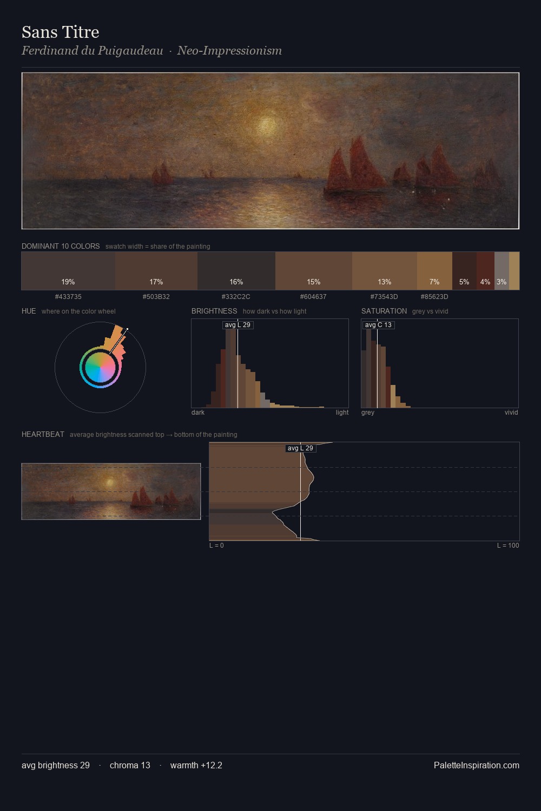Click the 'light' brightness axis label
Screen dimensions: 541x811
pyautogui.click(x=342, y=413)
